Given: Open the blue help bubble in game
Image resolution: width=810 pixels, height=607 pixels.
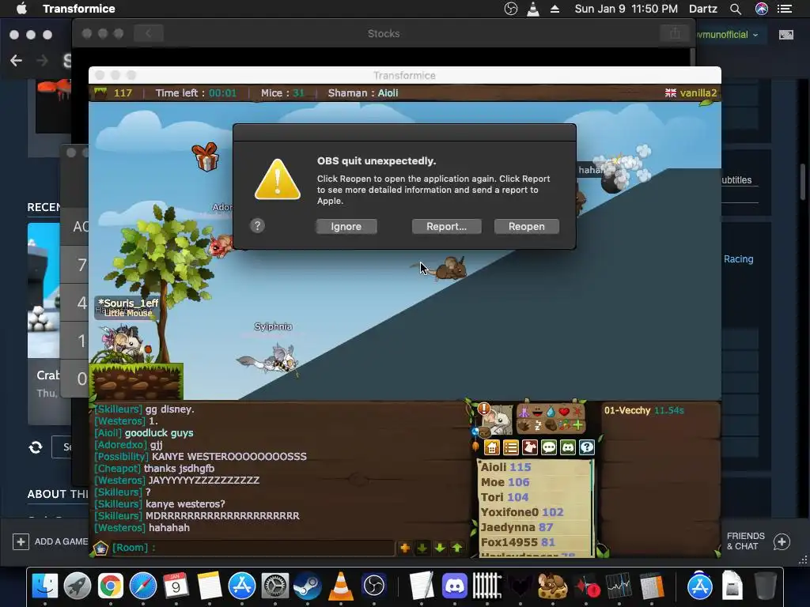Looking at the screenshot, I should tap(587, 447).
